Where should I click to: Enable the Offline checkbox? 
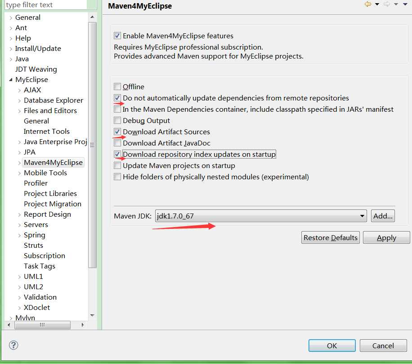pyautogui.click(x=117, y=86)
